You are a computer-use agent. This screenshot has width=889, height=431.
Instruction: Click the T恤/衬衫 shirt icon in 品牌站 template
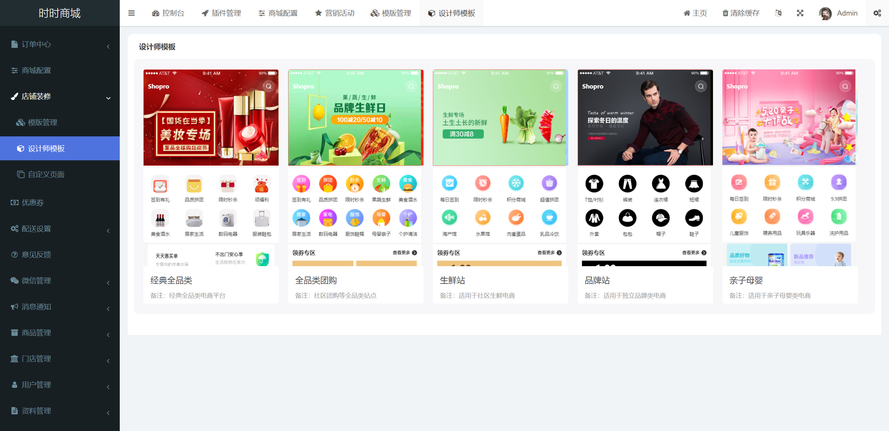[594, 184]
